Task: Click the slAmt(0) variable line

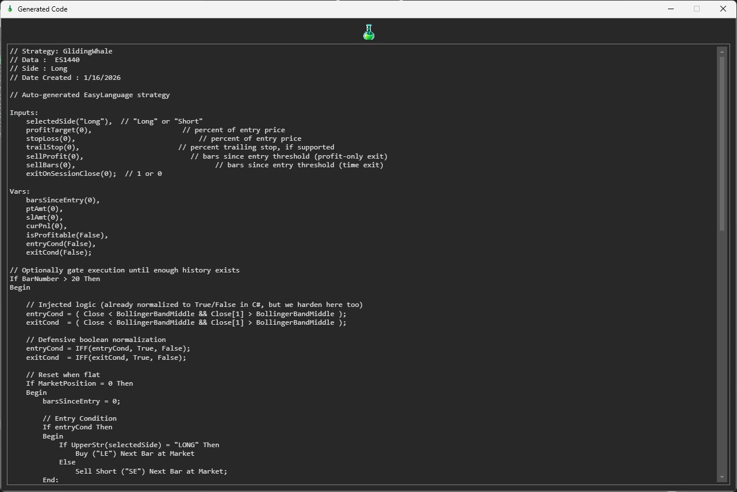Action: click(x=45, y=217)
